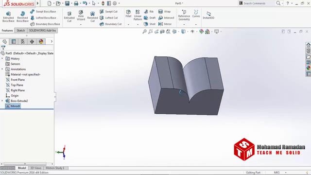
Task: Switch to the Features tab
Action: pos(7,31)
